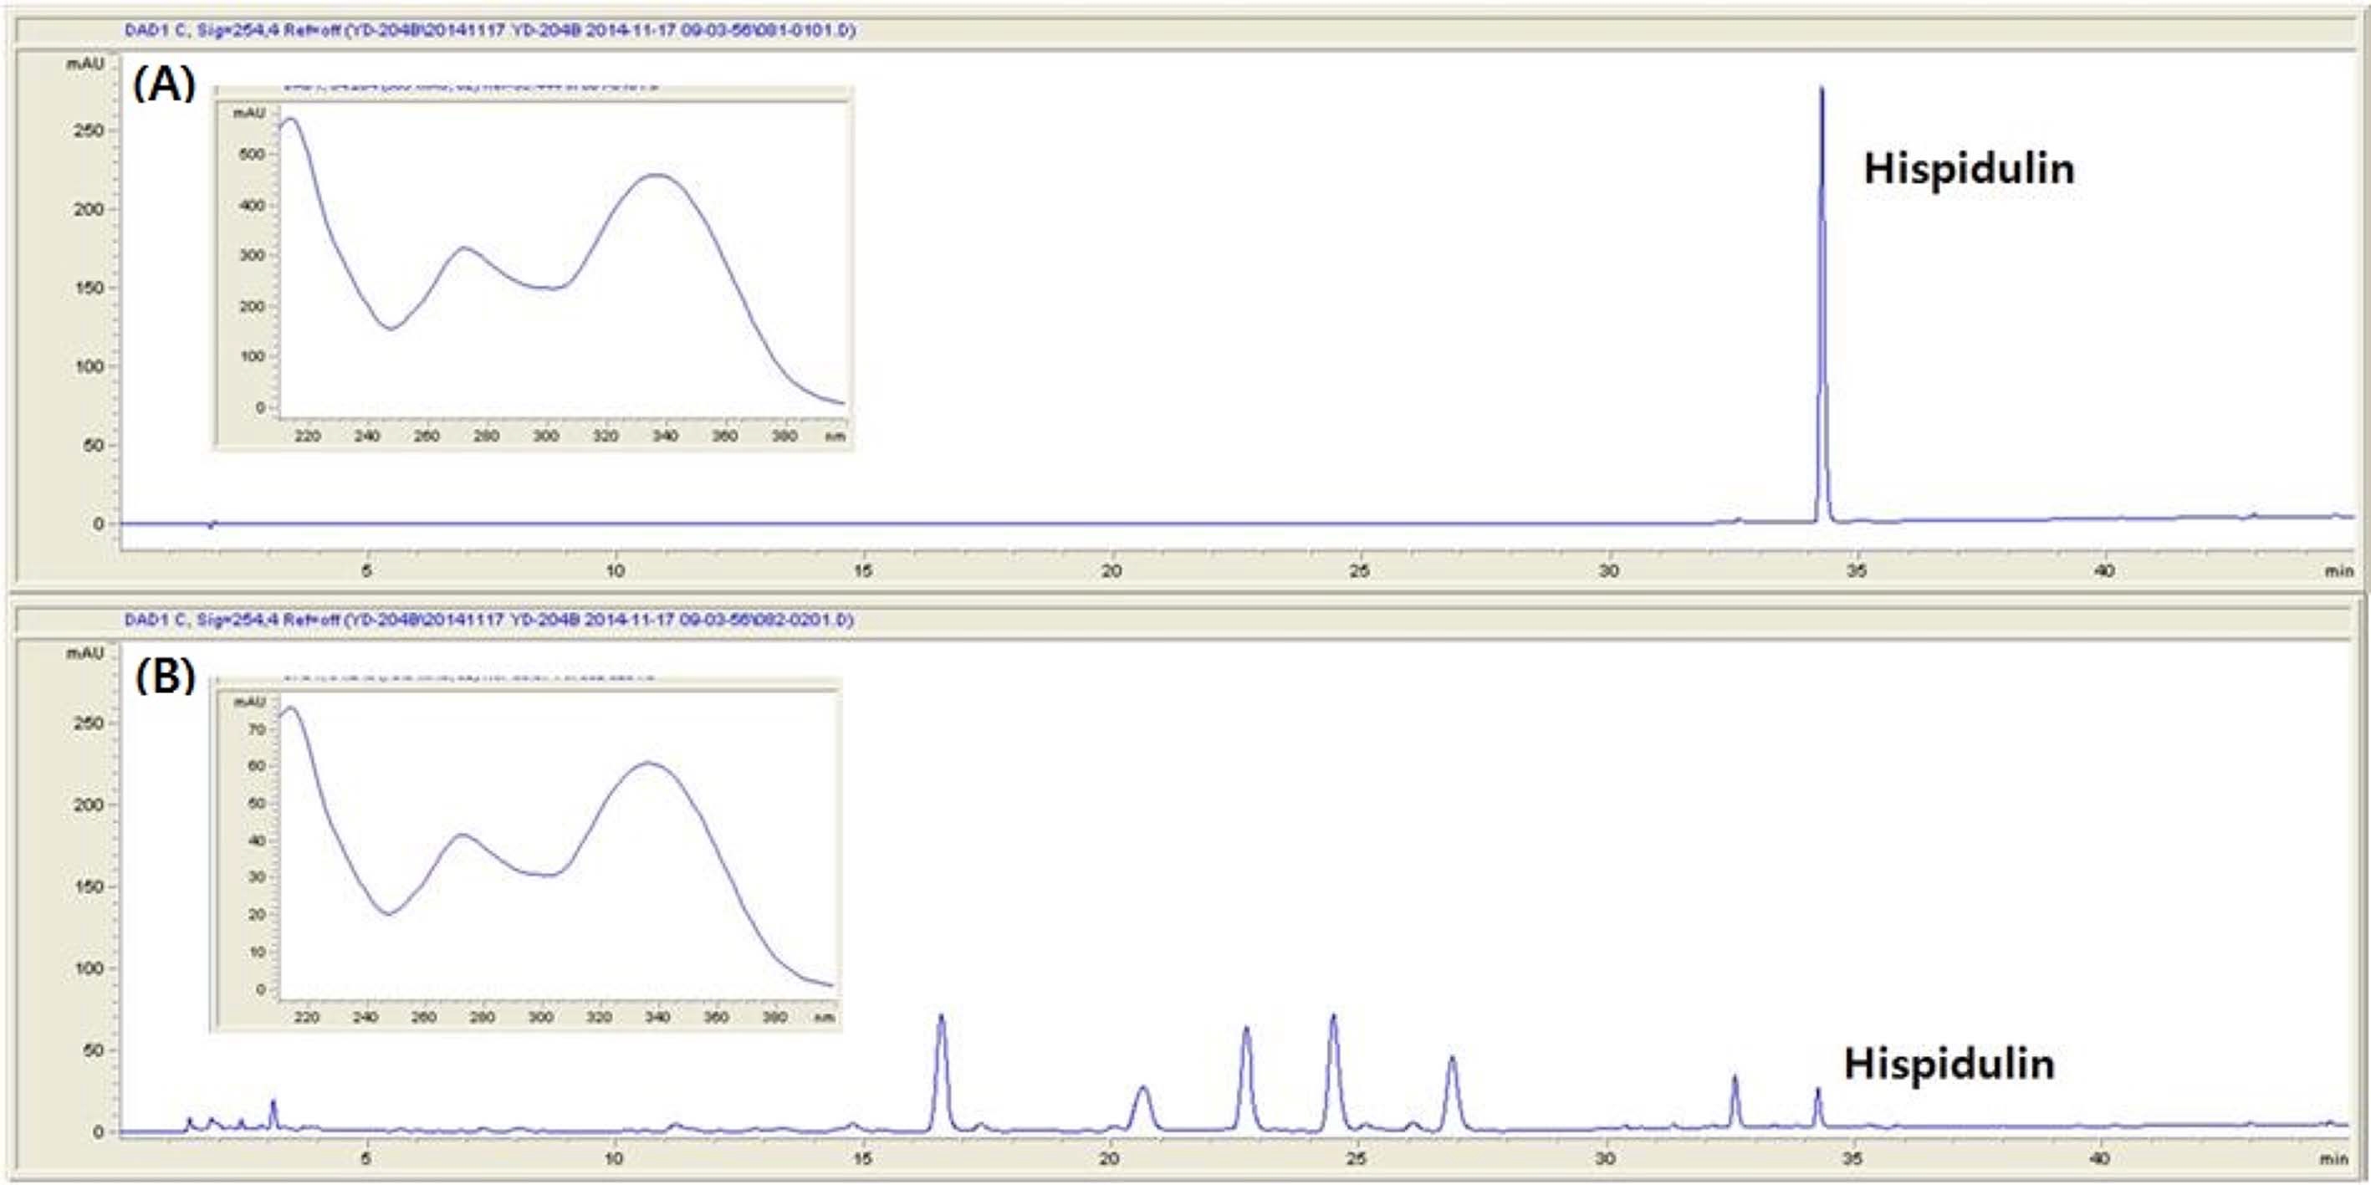The image size is (2371, 1185).
Task: Click the mAU axis label of chromatogram A
Action: 84,64
